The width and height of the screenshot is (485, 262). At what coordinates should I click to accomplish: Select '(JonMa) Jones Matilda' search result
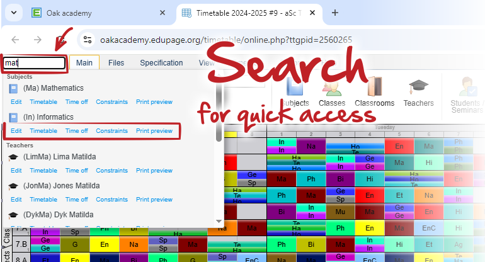[x=61, y=186]
